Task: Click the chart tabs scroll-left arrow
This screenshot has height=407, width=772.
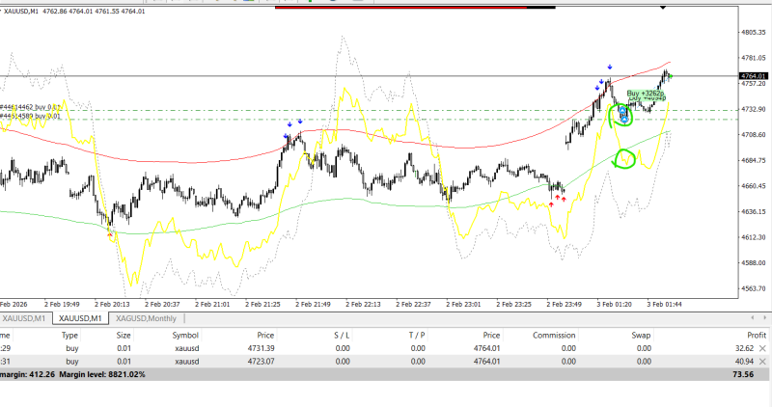Action: click(x=752, y=318)
